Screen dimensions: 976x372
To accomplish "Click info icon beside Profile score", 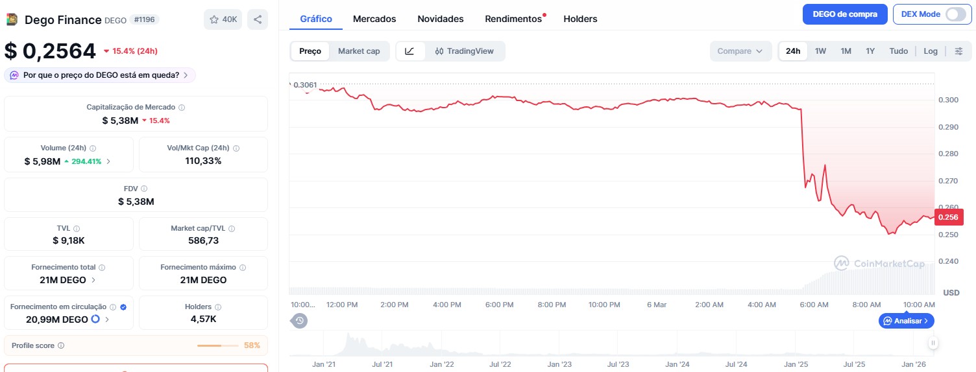I will pos(61,346).
